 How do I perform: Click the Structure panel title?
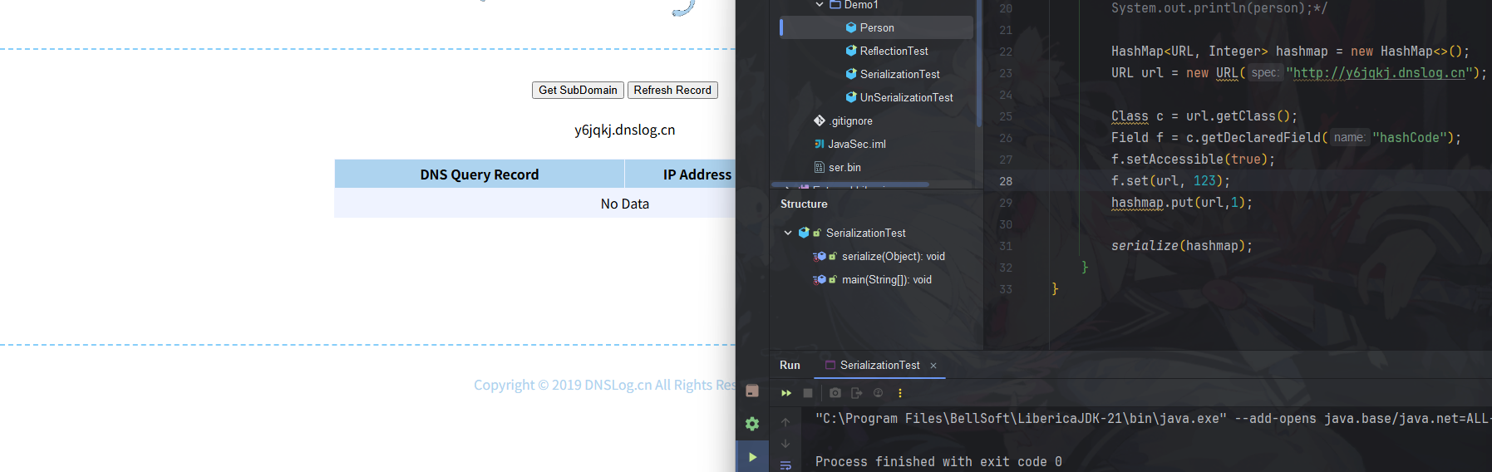(804, 204)
